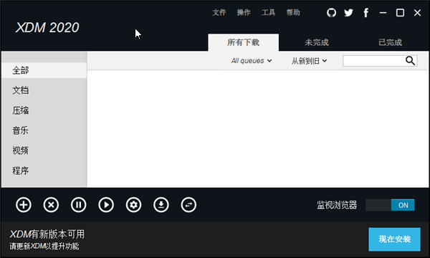Click the search magnifier icon
Image resolution: width=430 pixels, height=258 pixels.
pyautogui.click(x=410, y=61)
